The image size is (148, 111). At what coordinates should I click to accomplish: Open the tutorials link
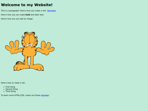click(x=45, y=95)
